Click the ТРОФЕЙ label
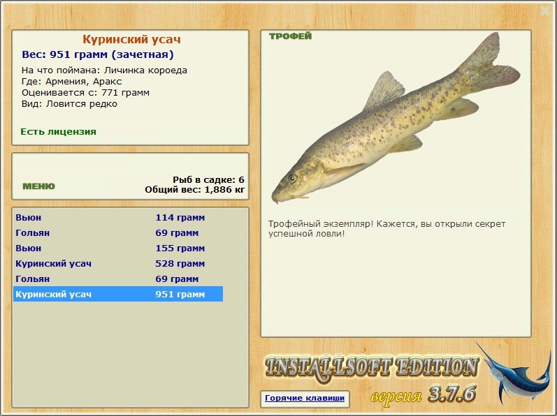This screenshot has height=416, width=557. pos(290,36)
